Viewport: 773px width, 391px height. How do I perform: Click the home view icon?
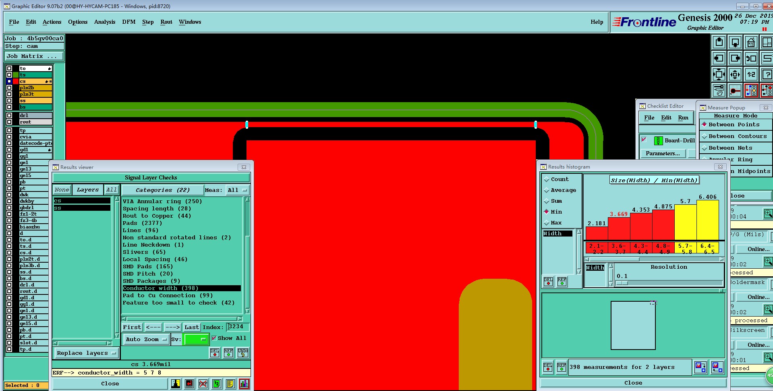[751, 42]
